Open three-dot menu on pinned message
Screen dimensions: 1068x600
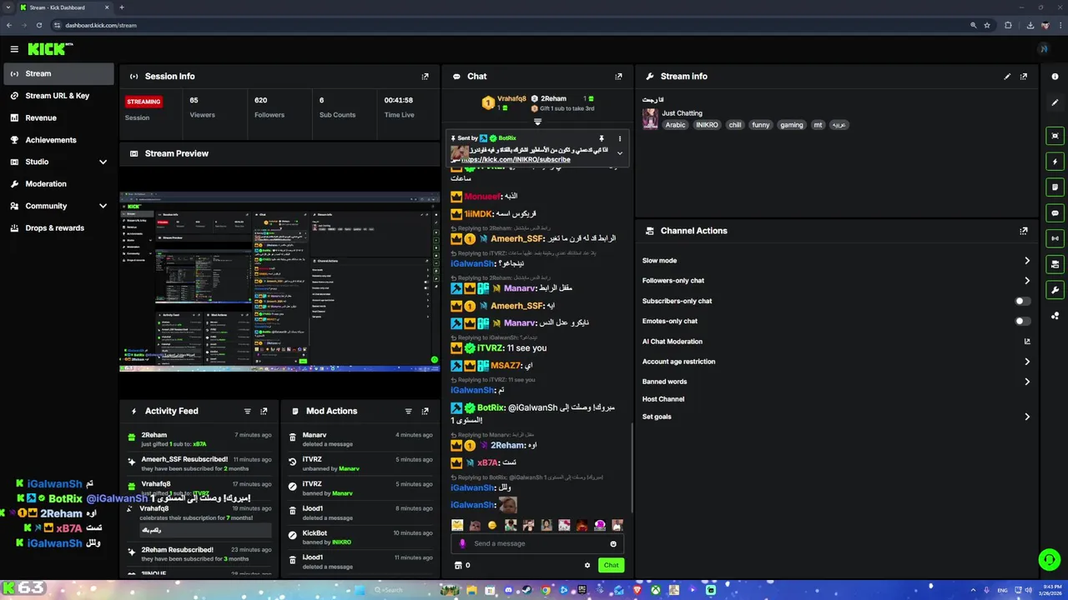click(619, 138)
